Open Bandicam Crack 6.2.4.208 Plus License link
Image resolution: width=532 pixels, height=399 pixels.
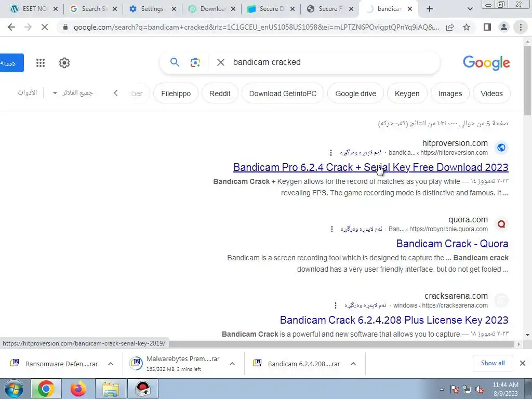(x=394, y=320)
